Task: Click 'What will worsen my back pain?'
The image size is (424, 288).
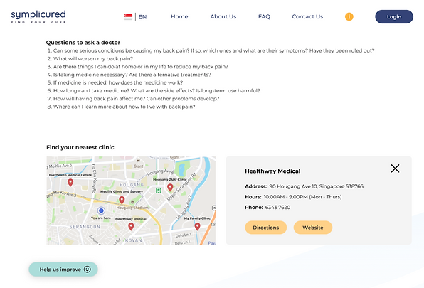Action: tap(93, 58)
